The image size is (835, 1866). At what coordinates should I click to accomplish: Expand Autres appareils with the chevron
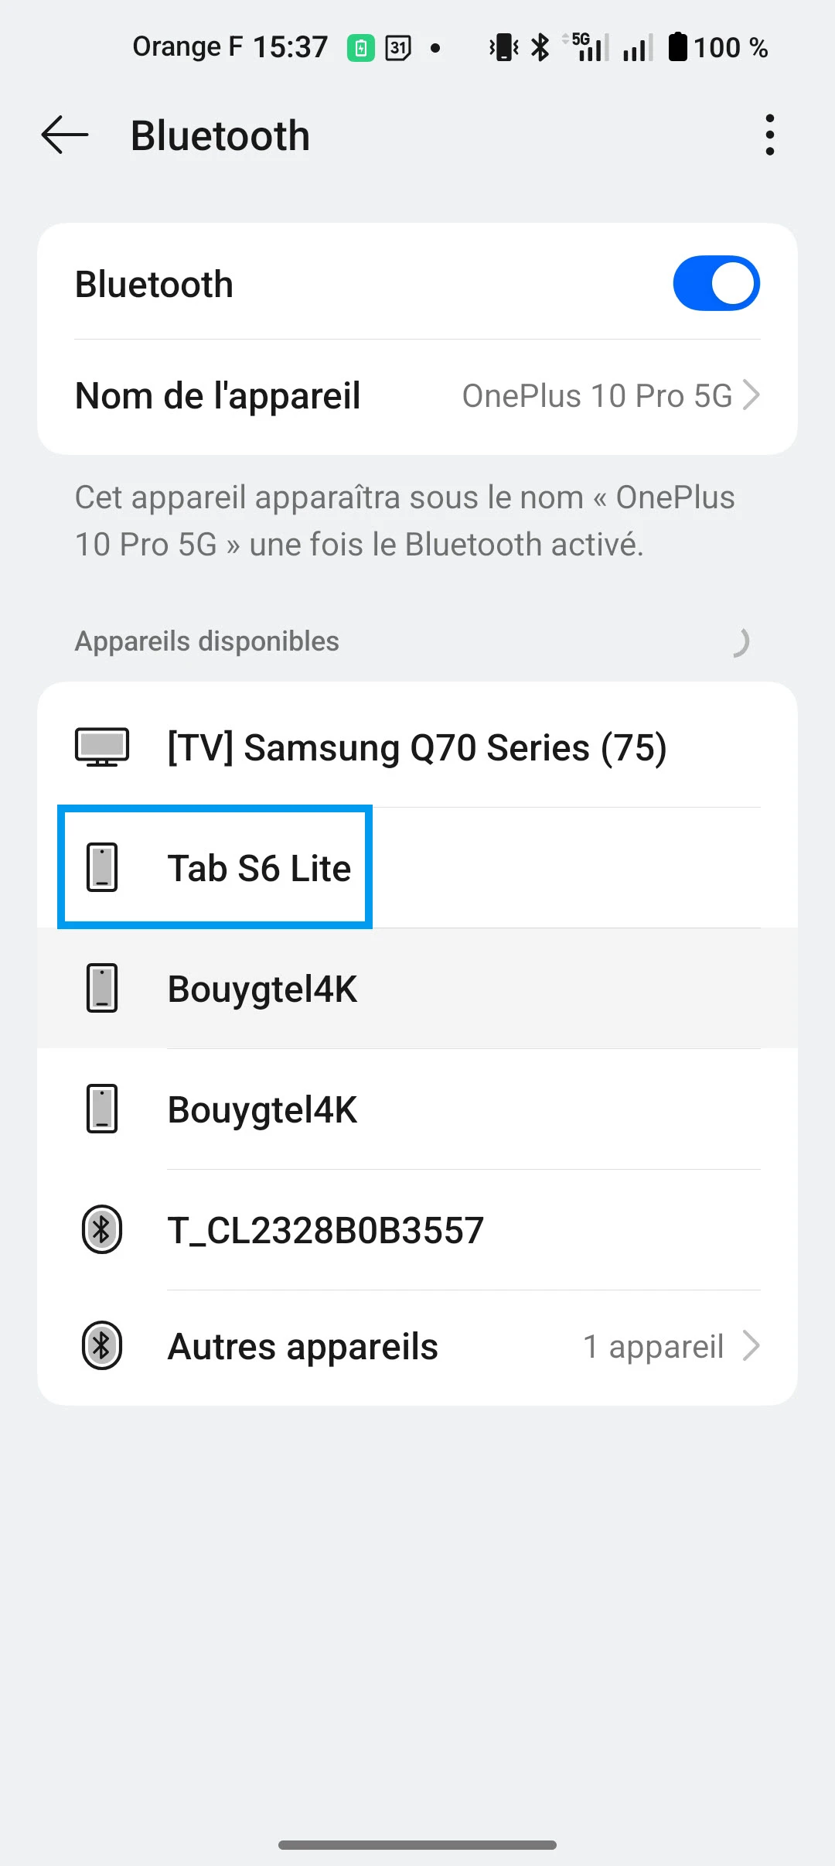click(x=751, y=1346)
